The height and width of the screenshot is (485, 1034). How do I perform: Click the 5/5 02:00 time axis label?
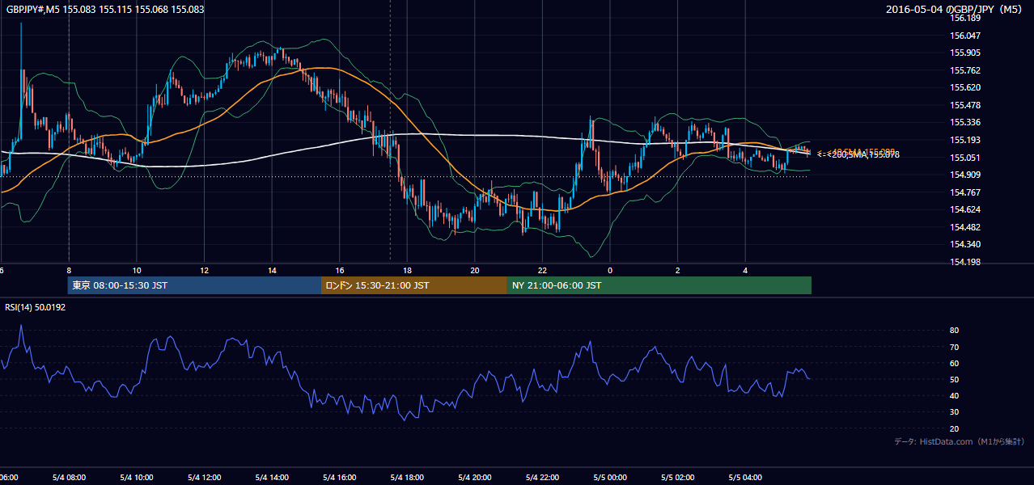coord(677,478)
